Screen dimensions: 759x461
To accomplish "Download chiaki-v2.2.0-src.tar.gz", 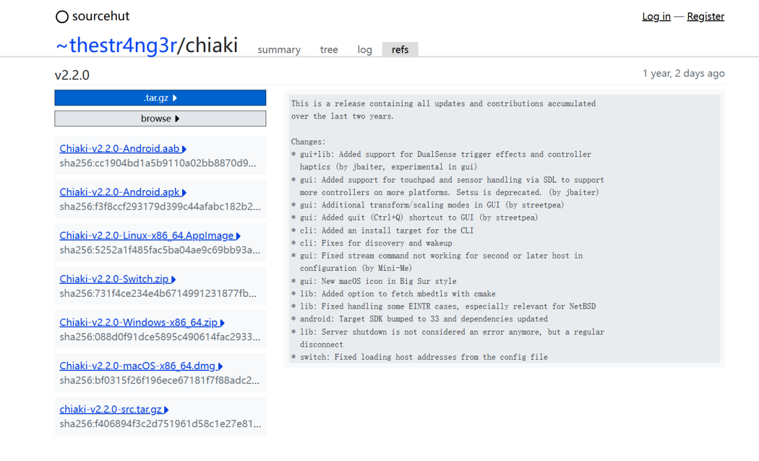I will click(114, 409).
